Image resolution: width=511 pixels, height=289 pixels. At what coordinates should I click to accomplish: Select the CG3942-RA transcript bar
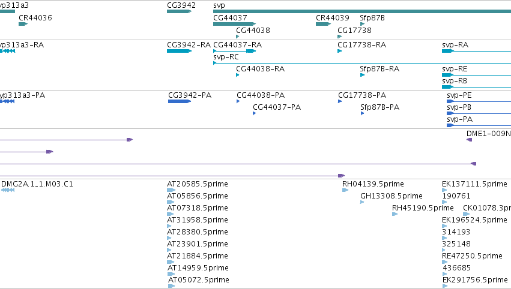click(180, 51)
